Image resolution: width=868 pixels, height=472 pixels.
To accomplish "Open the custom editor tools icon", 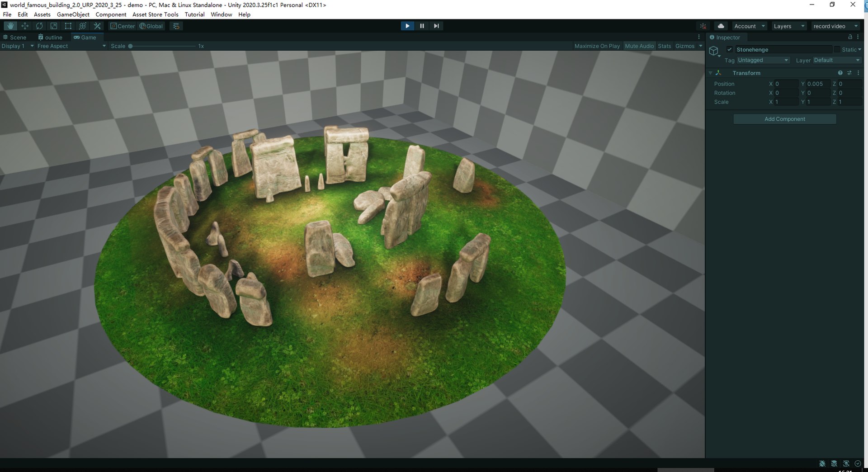I will pyautogui.click(x=97, y=26).
